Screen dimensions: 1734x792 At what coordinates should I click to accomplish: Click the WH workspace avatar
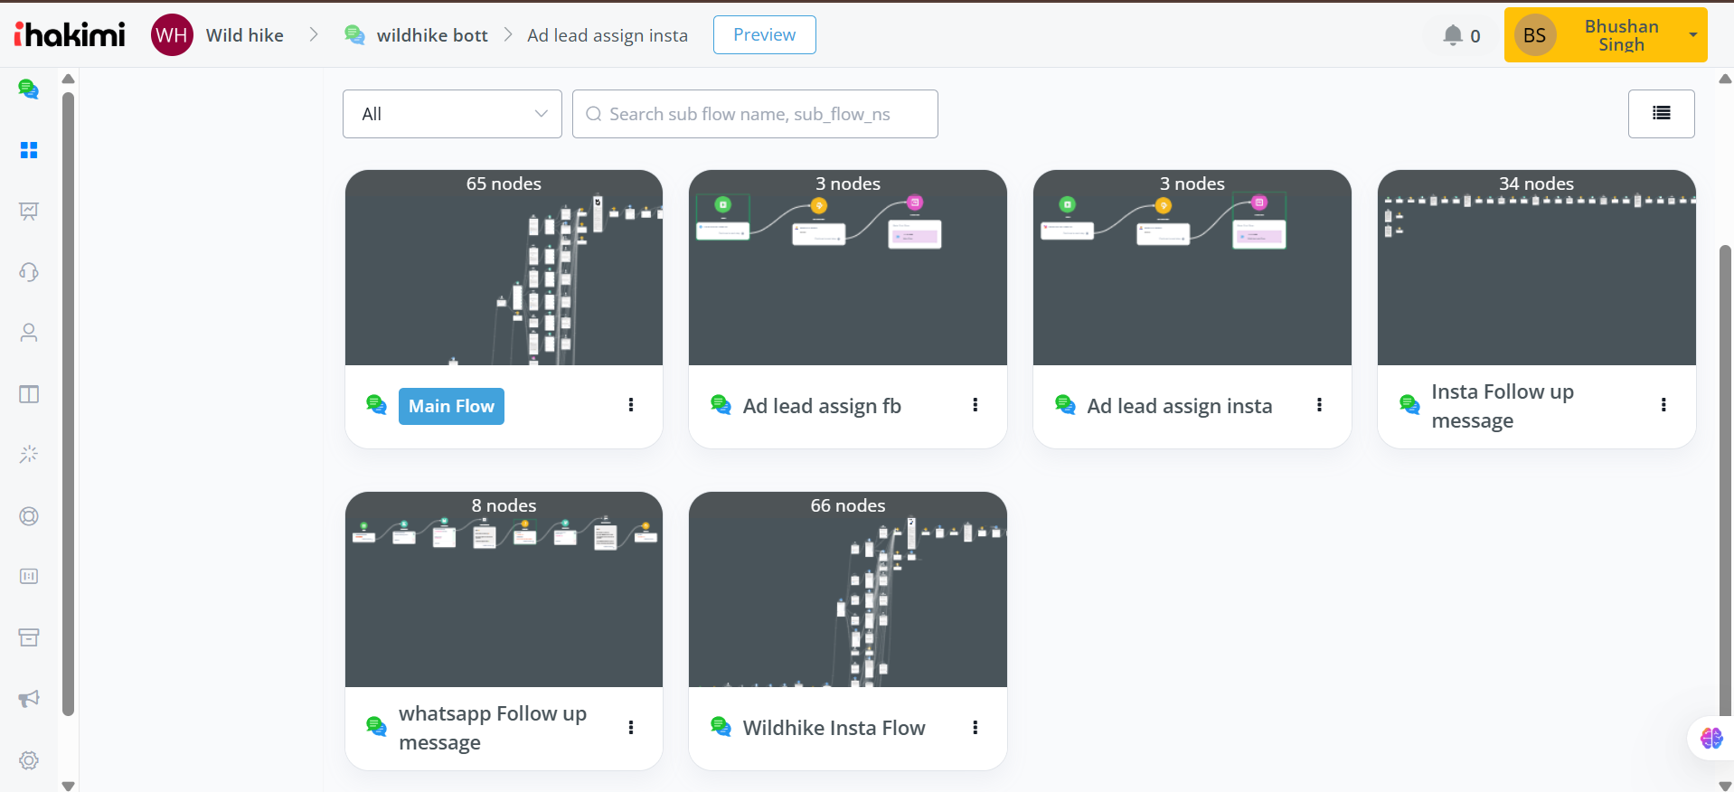click(x=172, y=35)
